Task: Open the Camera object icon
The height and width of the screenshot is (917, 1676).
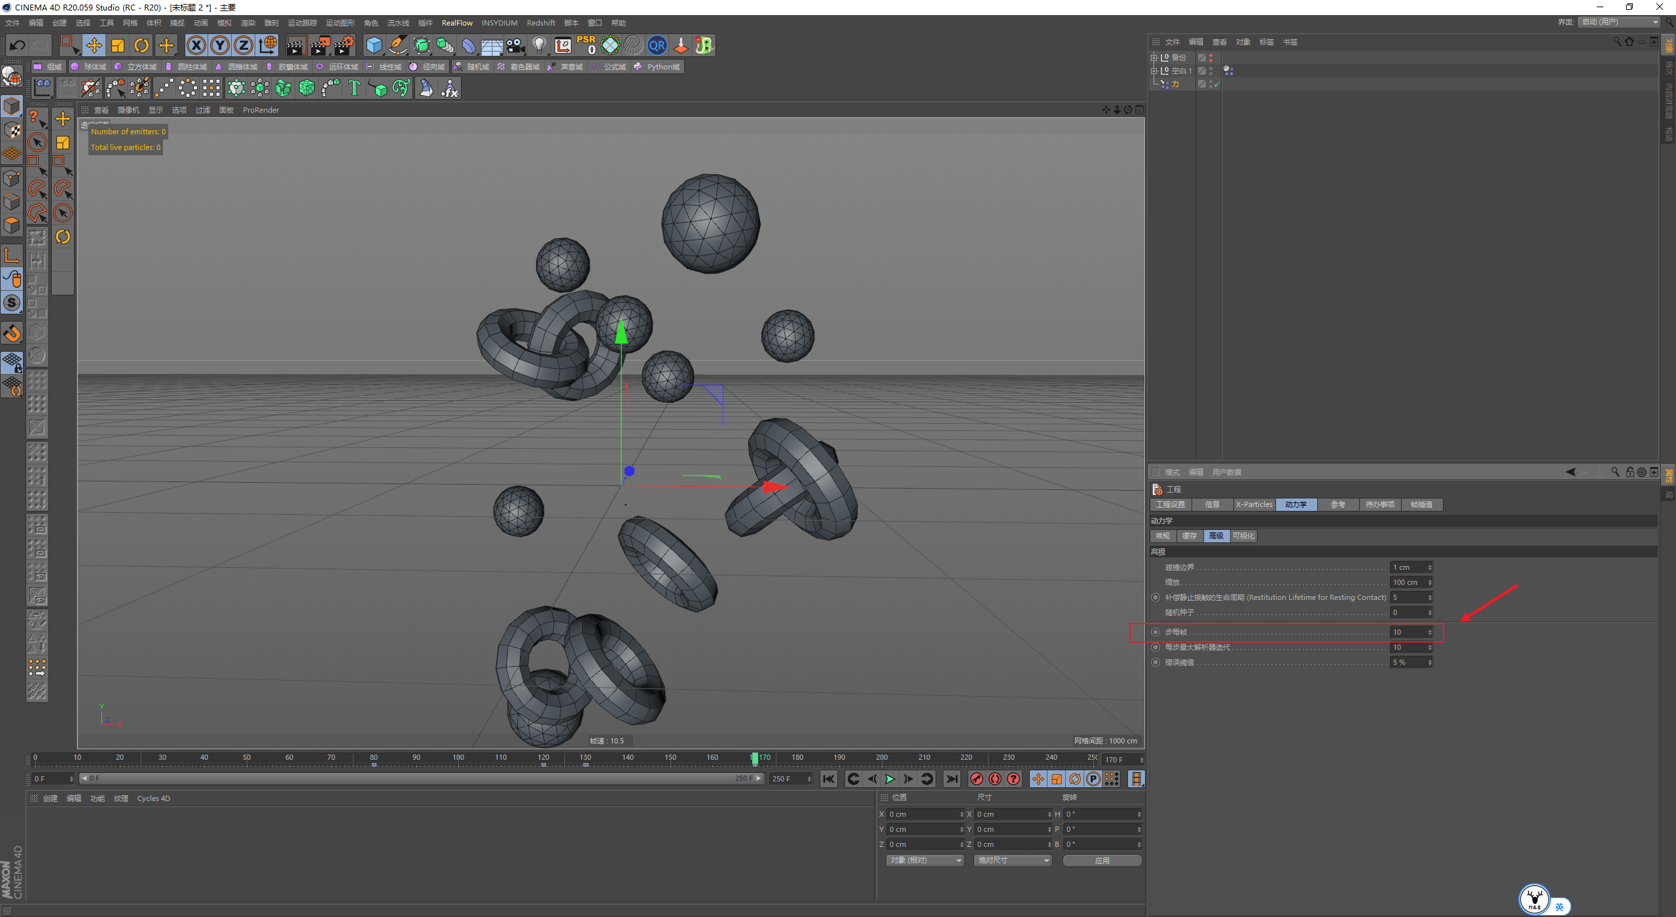Action: [516, 45]
